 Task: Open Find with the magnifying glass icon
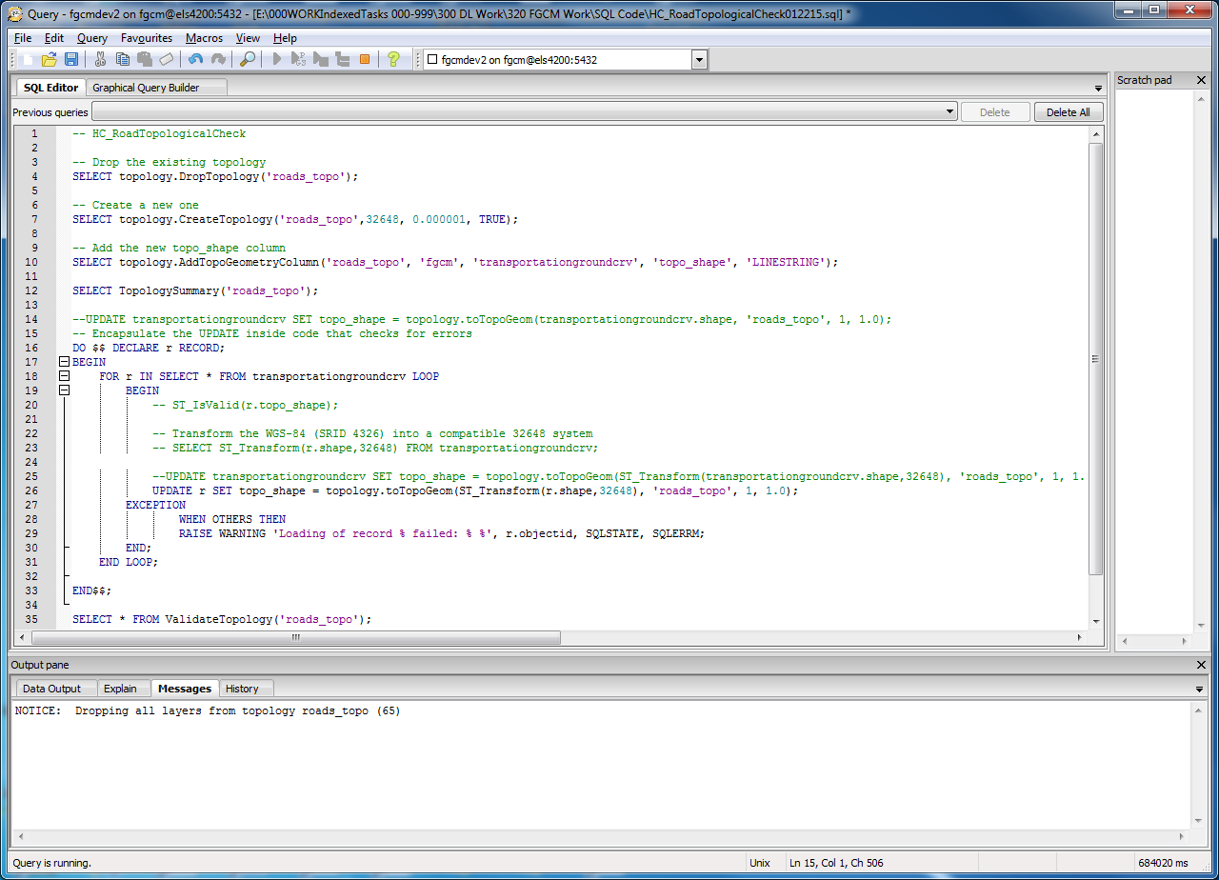pos(247,60)
